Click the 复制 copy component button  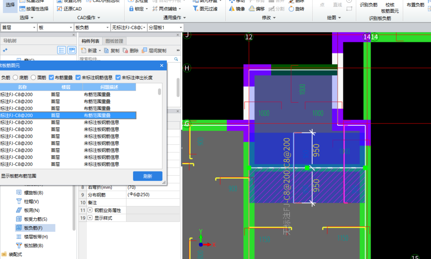click(112, 51)
